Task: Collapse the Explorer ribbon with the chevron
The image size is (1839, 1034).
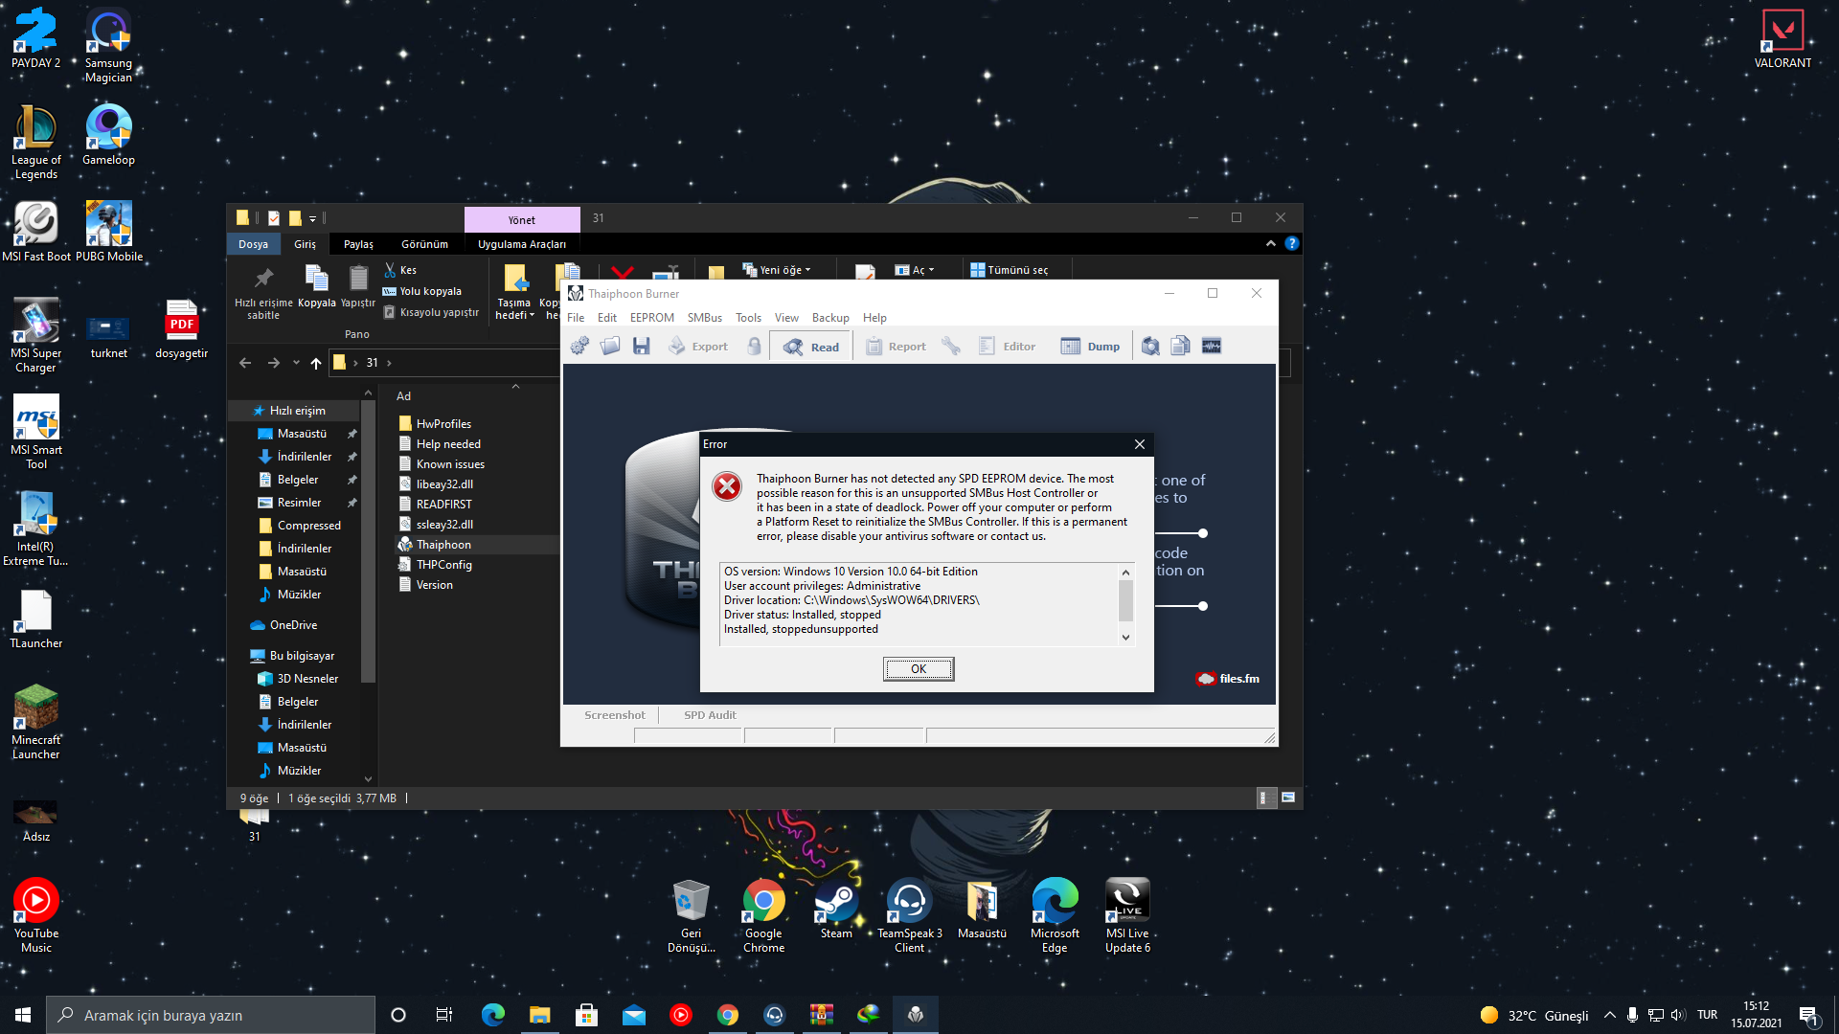Action: tap(1271, 243)
